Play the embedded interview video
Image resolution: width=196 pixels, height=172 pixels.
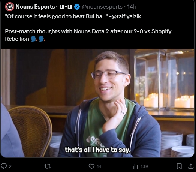97,103
